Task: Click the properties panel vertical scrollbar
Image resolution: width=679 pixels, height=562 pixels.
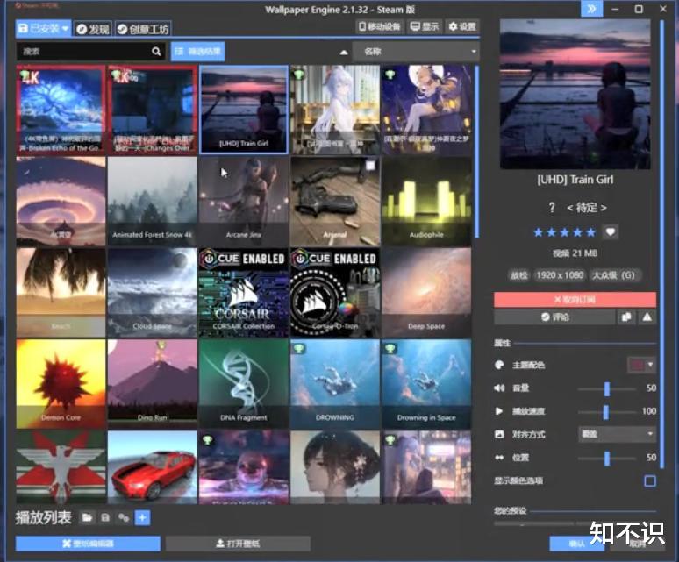Action: tap(661, 244)
